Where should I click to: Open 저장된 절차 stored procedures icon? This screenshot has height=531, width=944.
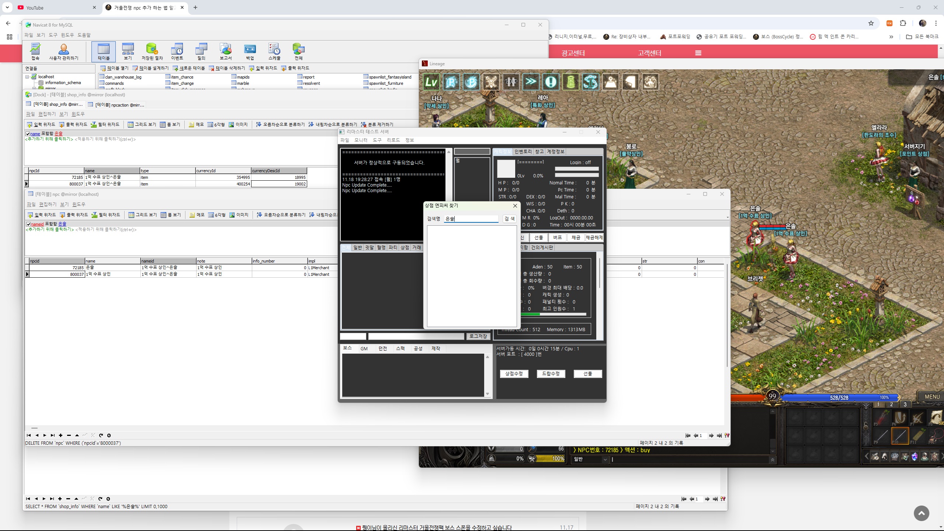pos(152,51)
